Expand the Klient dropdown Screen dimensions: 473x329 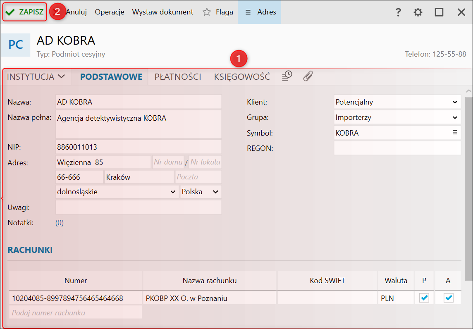coord(455,102)
